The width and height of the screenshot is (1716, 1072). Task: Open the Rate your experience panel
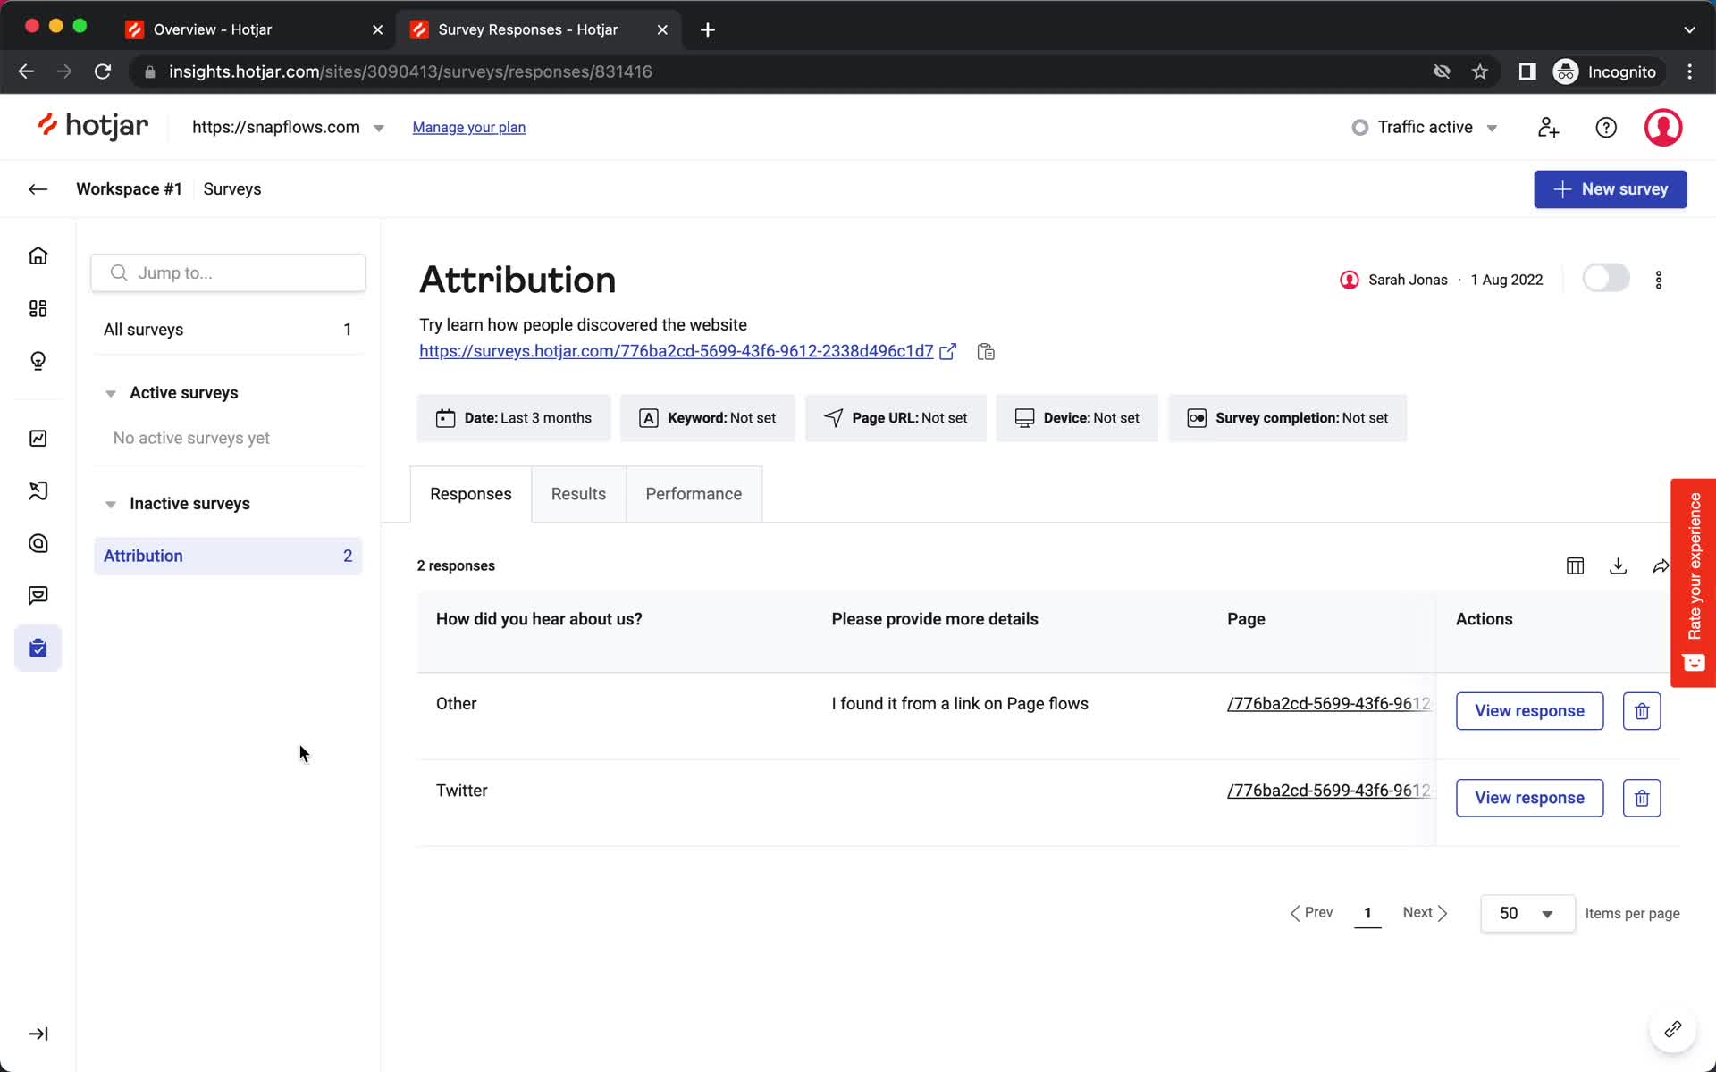coord(1694,582)
